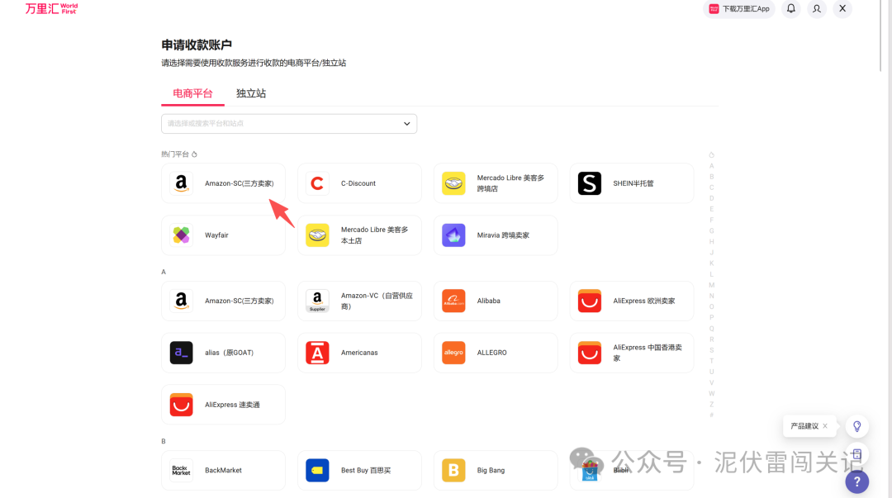Choose the ALLEGRO platform
The image size is (892, 498).
[496, 352]
